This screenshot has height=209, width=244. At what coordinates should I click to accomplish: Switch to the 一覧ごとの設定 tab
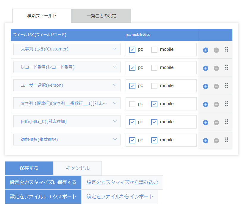(x=101, y=16)
